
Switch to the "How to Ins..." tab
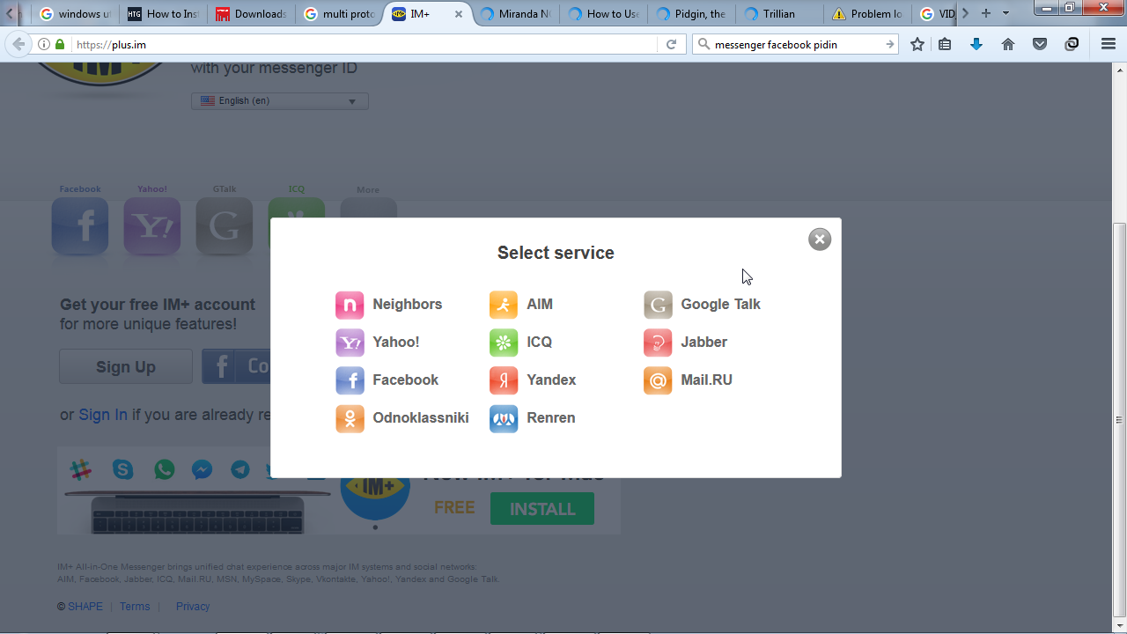click(163, 14)
